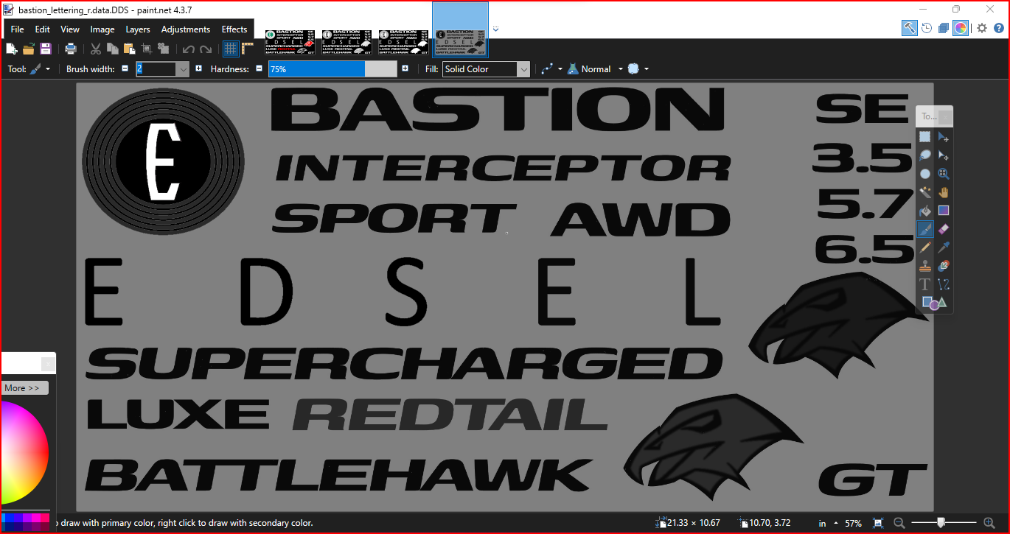Open paint.net Settings gear
Image resolution: width=1010 pixels, height=534 pixels.
coord(982,28)
